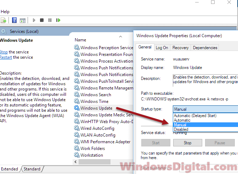Click the Pause Service toolbar icon
Screen dimensions: 238x174
(x=50, y=20)
